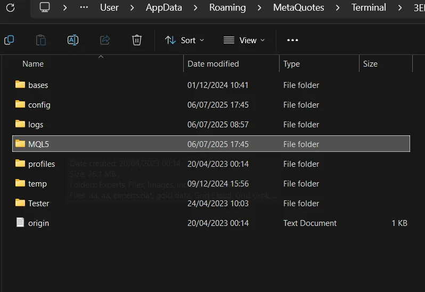Screen dimensions: 425x292
Task: Click the Refresh icon in address bar
Action: tap(10, 7)
